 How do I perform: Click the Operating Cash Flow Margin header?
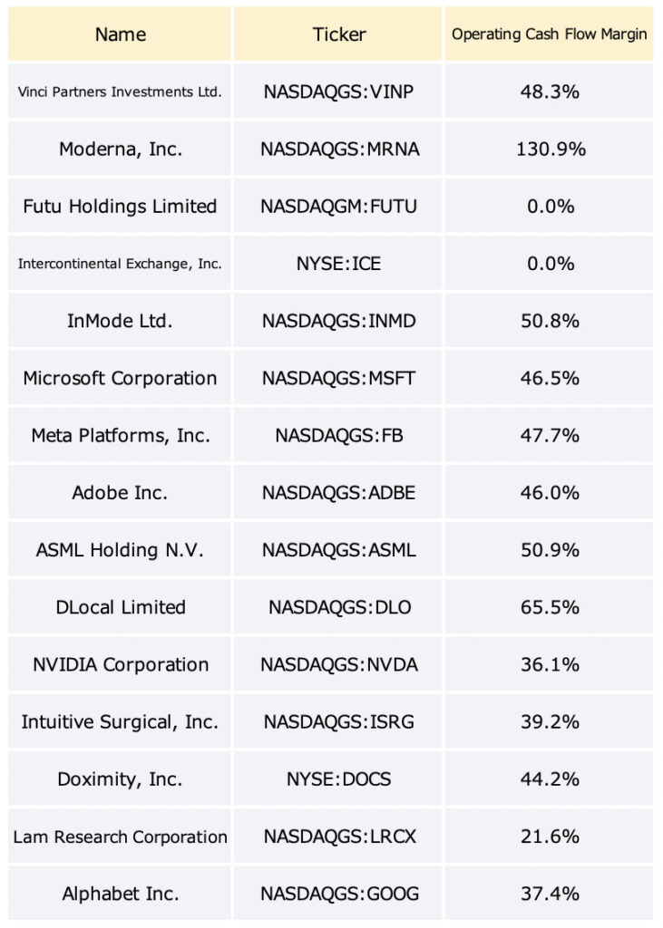550,34
